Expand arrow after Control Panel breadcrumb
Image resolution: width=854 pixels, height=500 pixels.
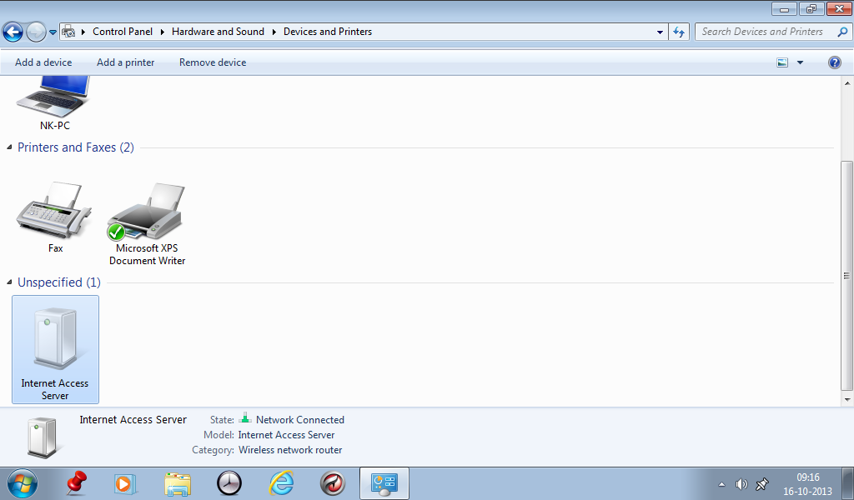pyautogui.click(x=163, y=32)
